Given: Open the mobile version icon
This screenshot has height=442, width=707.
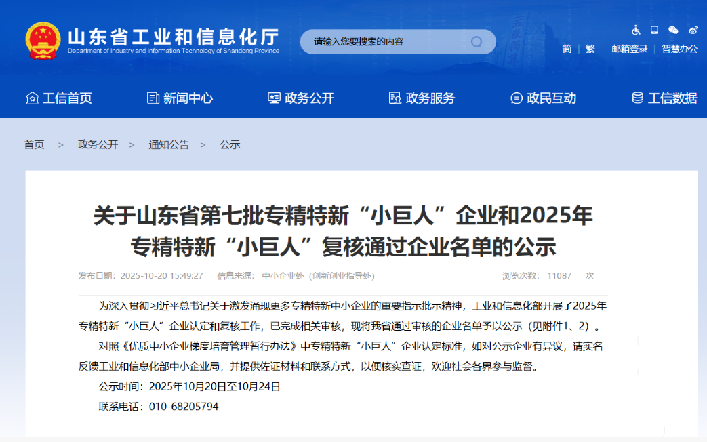Looking at the screenshot, I should (x=654, y=31).
